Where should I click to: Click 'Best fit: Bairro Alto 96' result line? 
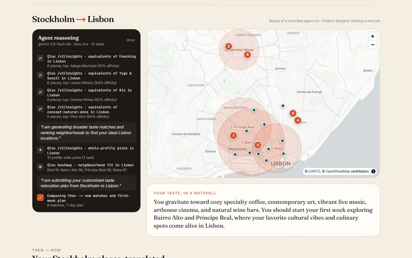click(x=87, y=170)
